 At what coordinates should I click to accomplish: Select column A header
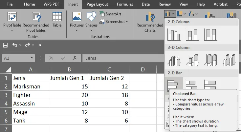point(31,69)
